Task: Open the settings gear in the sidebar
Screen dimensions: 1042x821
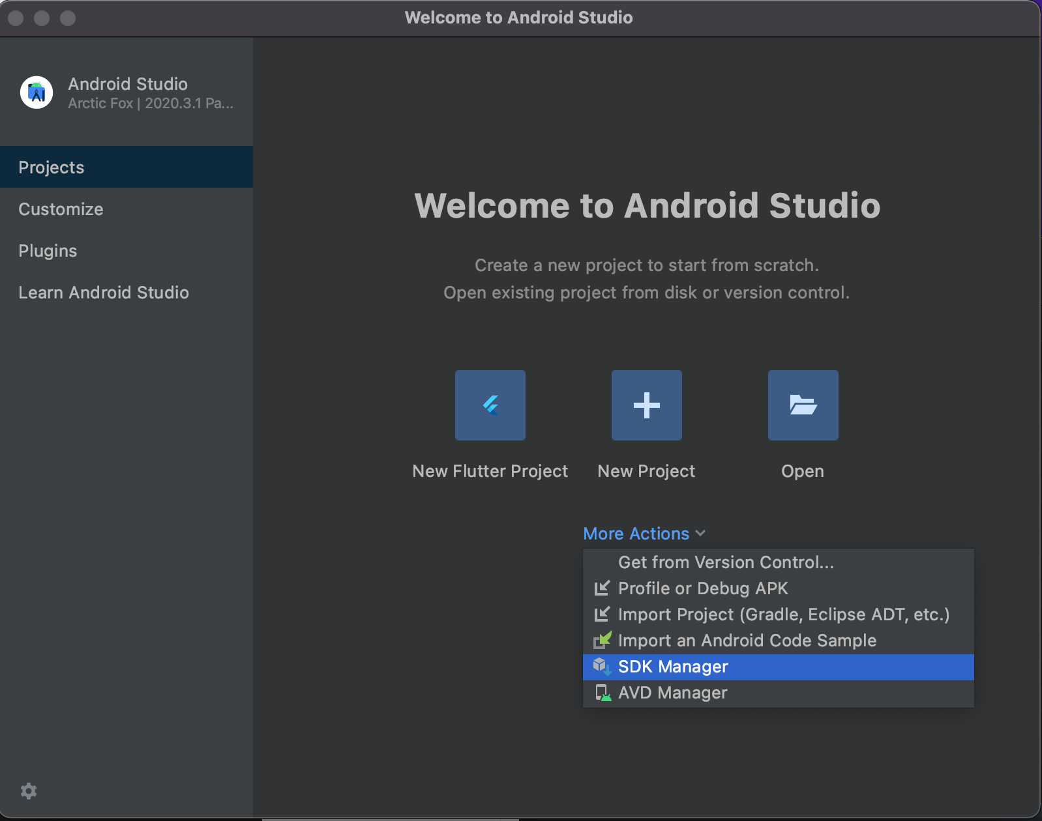Action: coord(29,791)
